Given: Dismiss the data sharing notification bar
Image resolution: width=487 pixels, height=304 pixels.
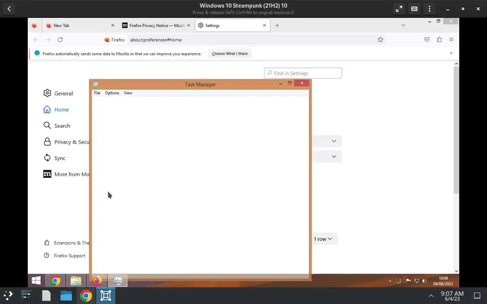Looking at the screenshot, I should 451,53.
